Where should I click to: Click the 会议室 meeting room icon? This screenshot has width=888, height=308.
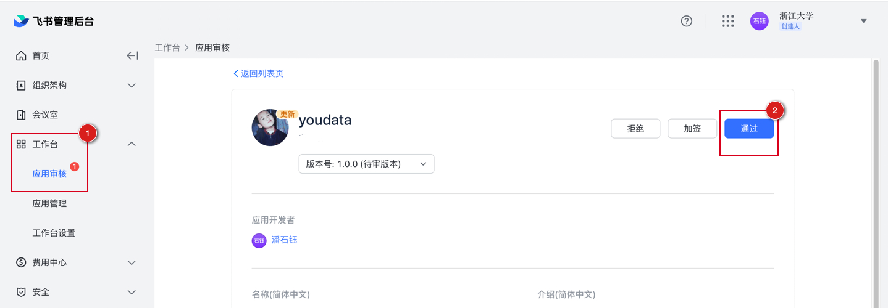[21, 115]
